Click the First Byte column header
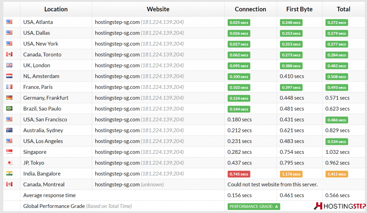This screenshot has width=367, height=213. click(x=299, y=9)
